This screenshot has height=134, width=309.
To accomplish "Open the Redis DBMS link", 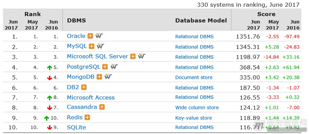I will (x=75, y=118).
